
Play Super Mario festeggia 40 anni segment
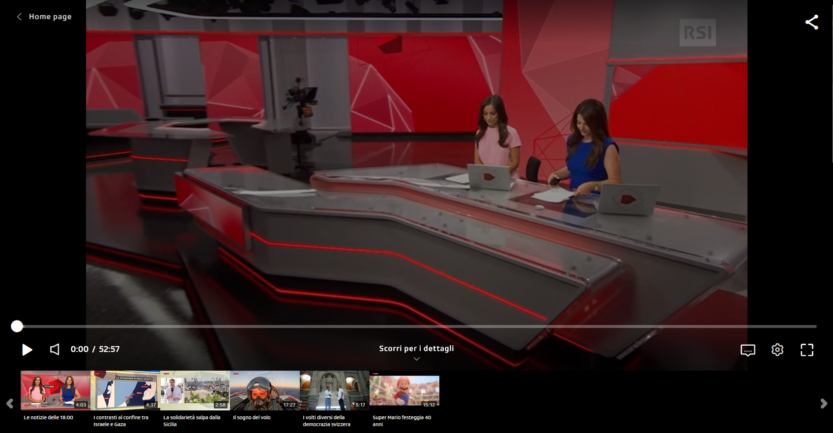coord(404,391)
